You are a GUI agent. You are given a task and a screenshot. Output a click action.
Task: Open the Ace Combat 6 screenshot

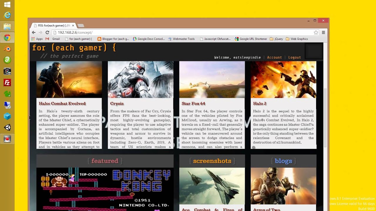click(212, 186)
